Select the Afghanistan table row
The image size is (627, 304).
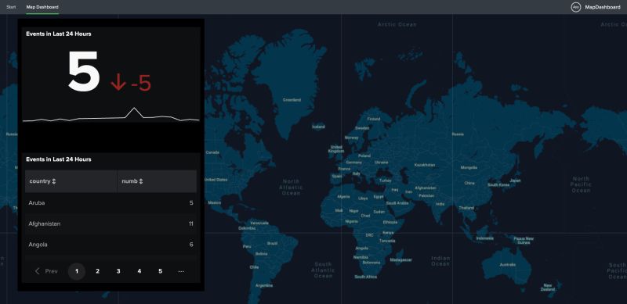(111, 224)
